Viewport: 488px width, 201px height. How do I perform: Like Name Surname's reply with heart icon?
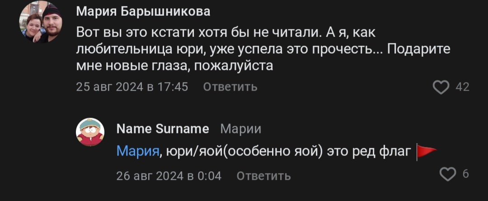pyautogui.click(x=448, y=174)
